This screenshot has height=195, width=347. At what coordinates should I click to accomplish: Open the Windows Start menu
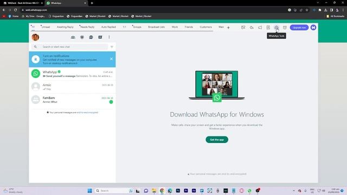pyautogui.click(x=89, y=191)
